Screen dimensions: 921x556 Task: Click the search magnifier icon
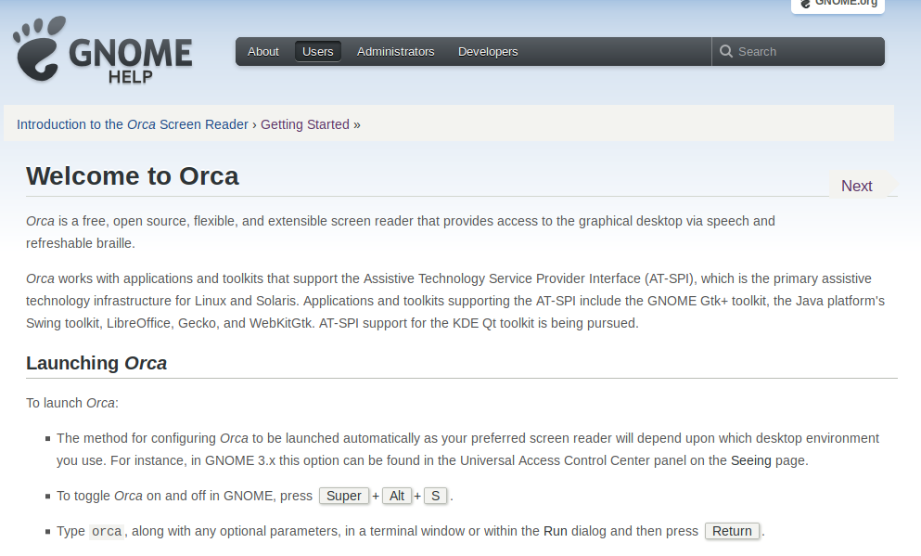[x=726, y=51]
